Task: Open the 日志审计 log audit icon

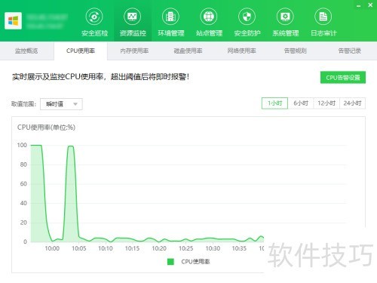Action: (x=323, y=17)
